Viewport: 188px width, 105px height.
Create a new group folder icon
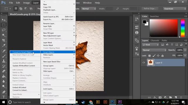[x=170, y=97]
